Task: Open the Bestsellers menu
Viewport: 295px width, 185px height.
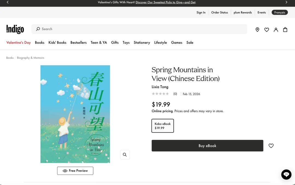Action: [78, 43]
